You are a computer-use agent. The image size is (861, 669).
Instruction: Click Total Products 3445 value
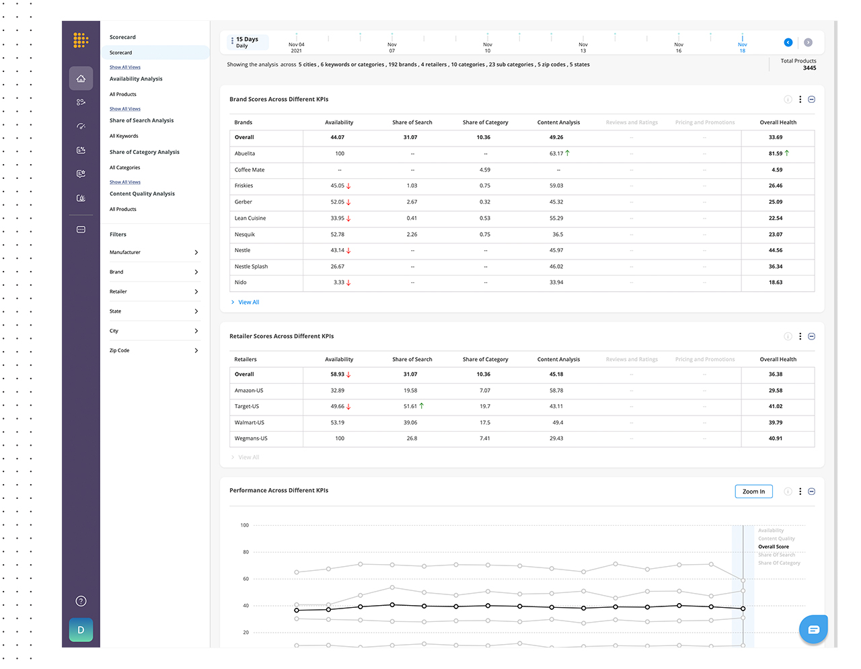(809, 68)
